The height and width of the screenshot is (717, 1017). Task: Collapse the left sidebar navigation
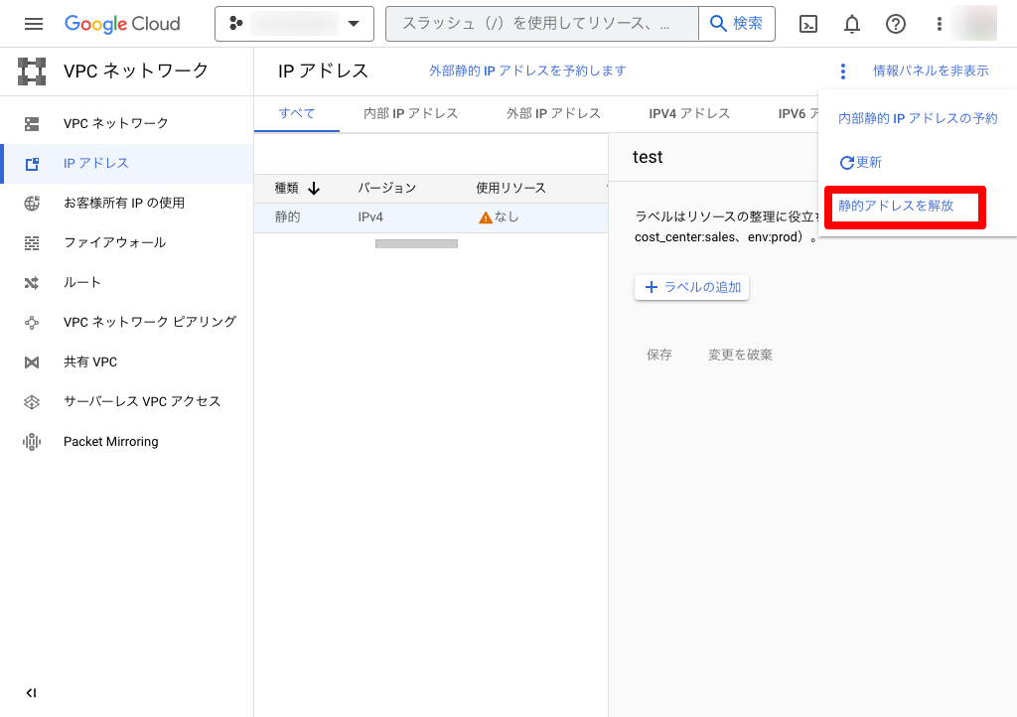(31, 692)
